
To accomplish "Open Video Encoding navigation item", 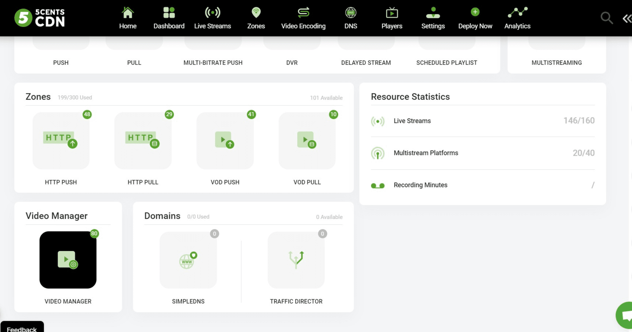I will (303, 18).
